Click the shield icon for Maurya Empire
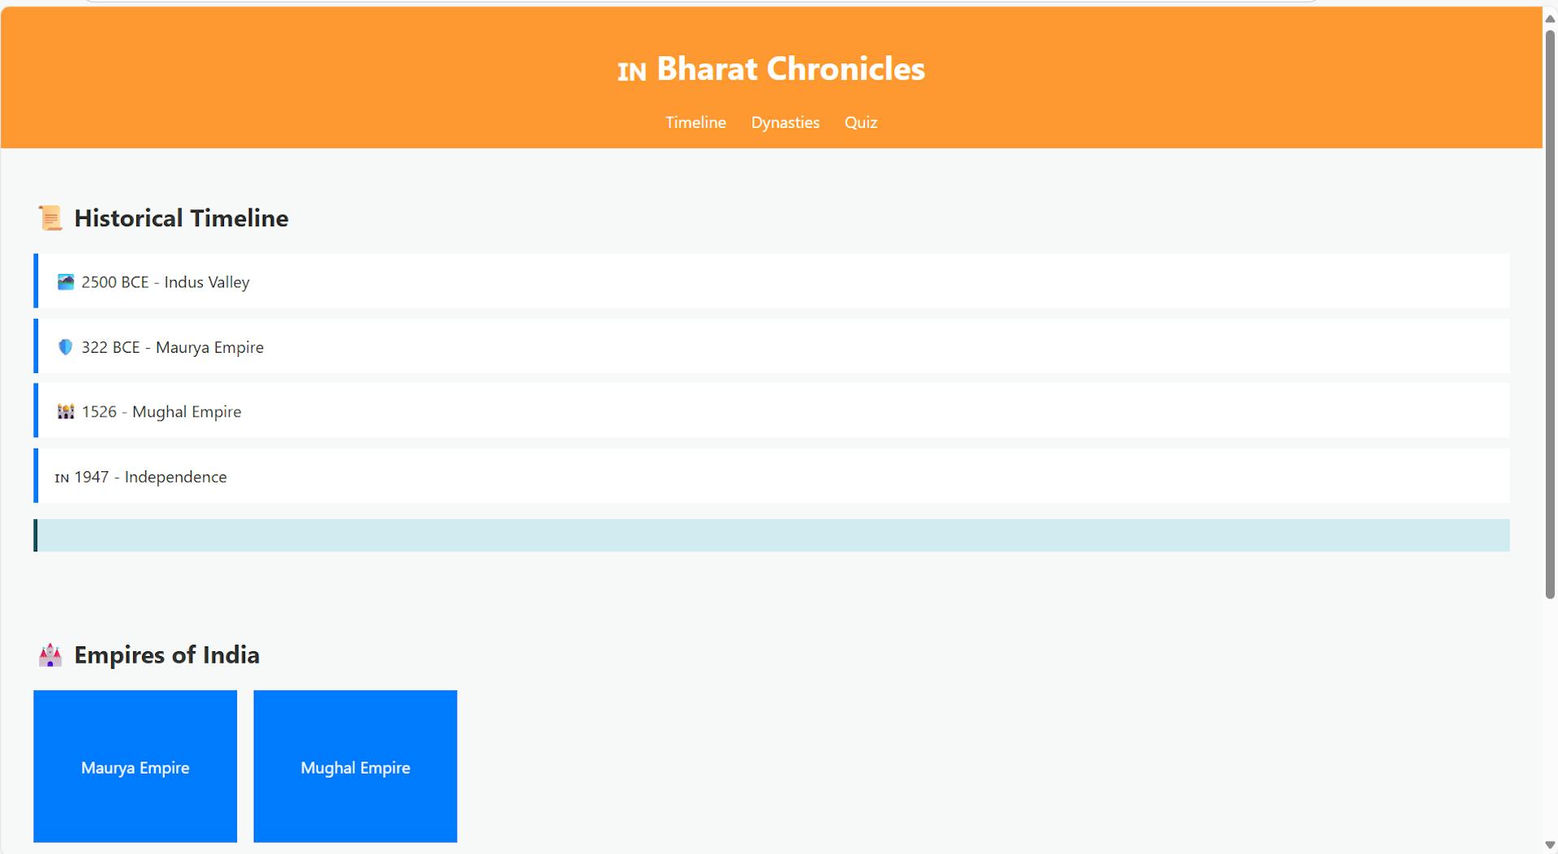The width and height of the screenshot is (1558, 854). tap(66, 347)
